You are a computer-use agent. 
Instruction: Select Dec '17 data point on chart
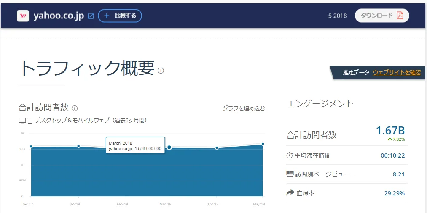point(31,147)
